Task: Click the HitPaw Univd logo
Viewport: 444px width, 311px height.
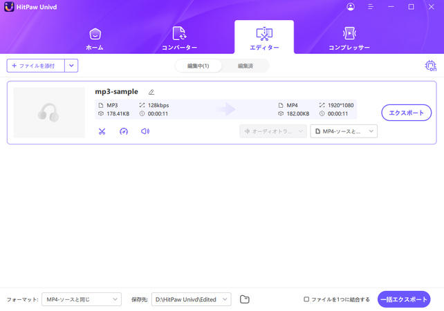Action: [9, 7]
